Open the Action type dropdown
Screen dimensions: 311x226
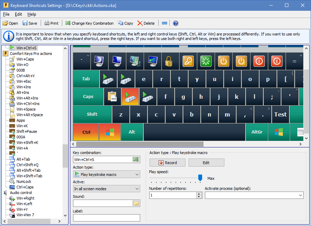coord(106,175)
